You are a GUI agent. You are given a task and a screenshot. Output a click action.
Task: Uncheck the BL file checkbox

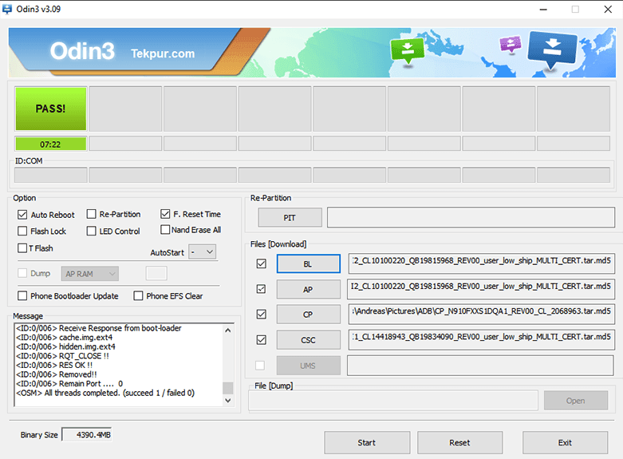262,263
